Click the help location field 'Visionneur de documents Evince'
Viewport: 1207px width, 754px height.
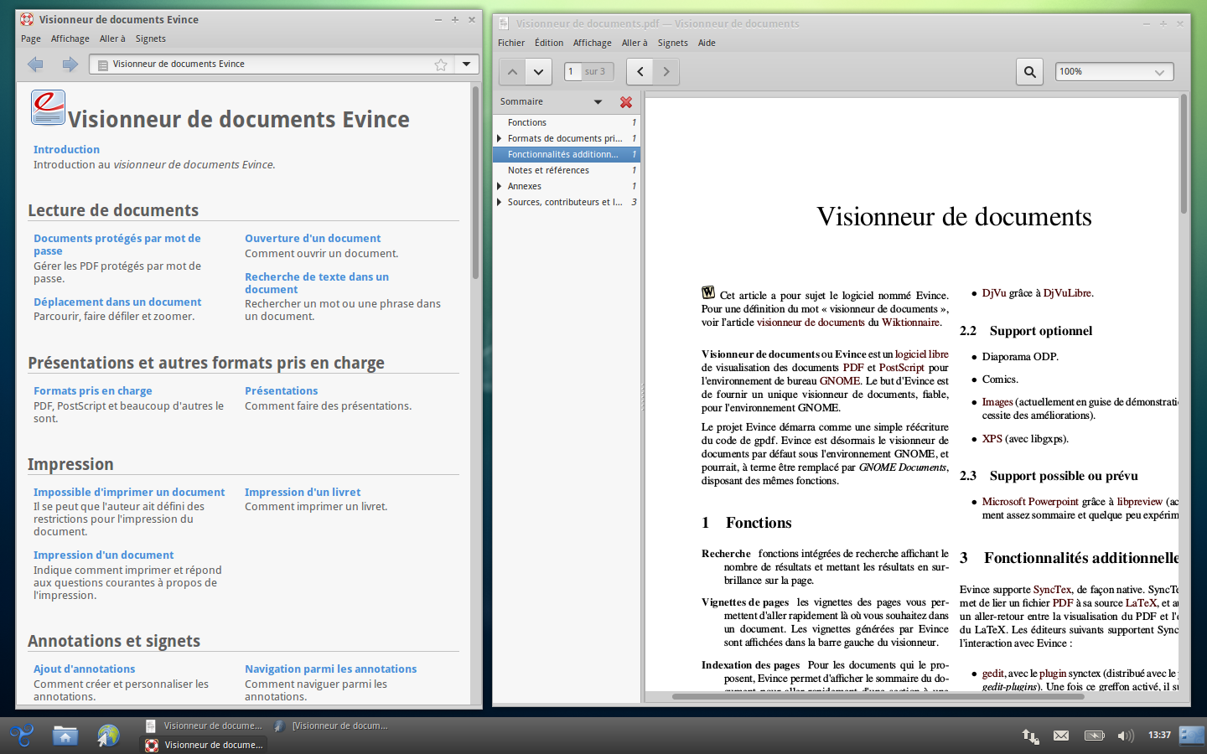[272, 64]
